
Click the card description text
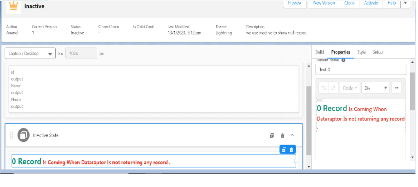[x=276, y=33]
